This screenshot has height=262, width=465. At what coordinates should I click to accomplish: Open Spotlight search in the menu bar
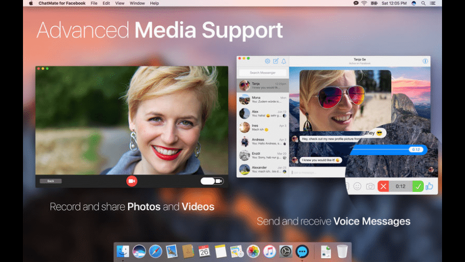423,3
